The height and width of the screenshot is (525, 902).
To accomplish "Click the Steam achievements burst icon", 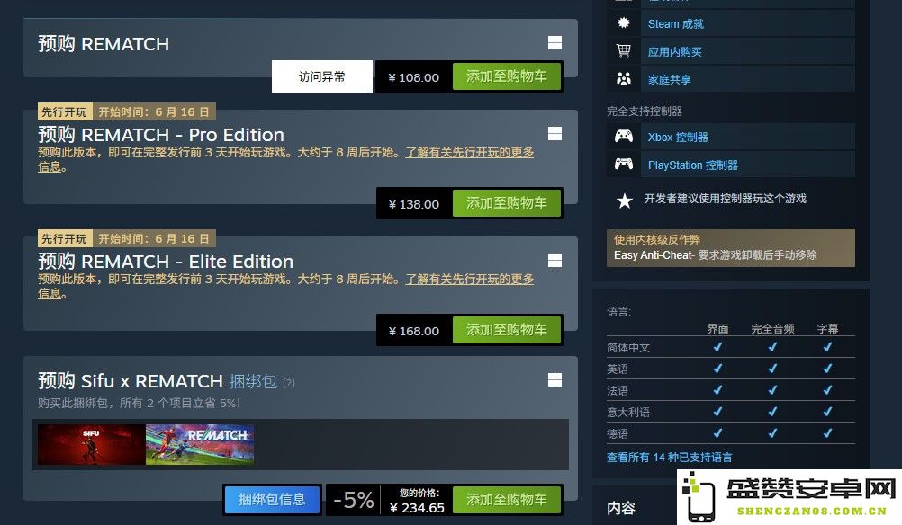I will point(624,23).
